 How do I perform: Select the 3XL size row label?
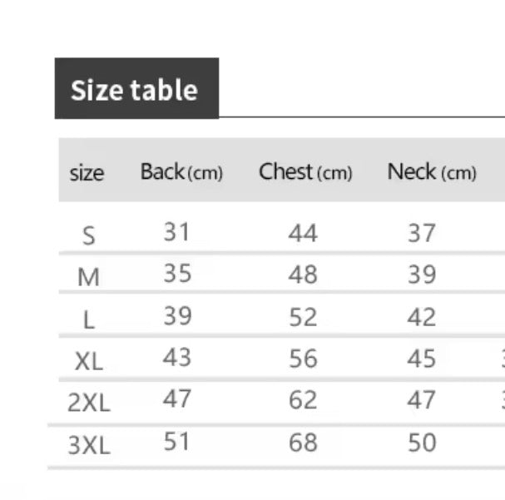pos(89,445)
